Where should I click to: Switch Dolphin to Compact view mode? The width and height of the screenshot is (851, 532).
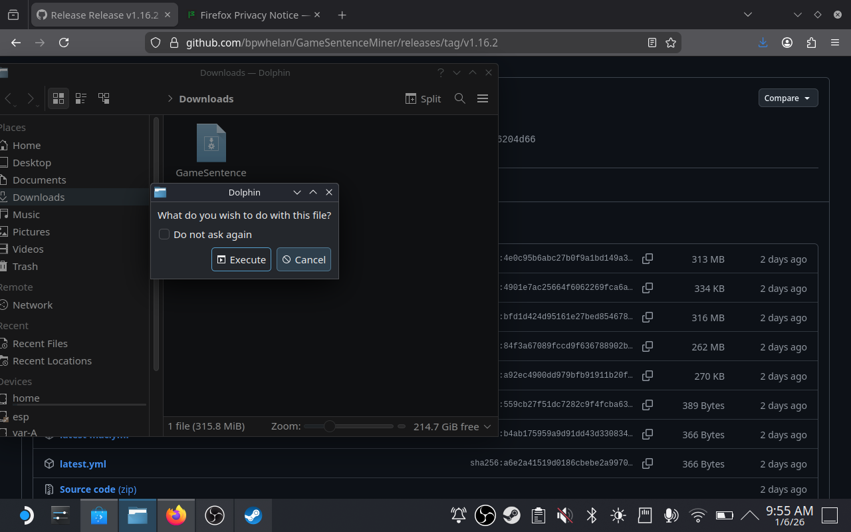pos(80,98)
